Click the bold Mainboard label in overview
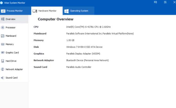The image size is (176, 108). [x=40, y=34]
